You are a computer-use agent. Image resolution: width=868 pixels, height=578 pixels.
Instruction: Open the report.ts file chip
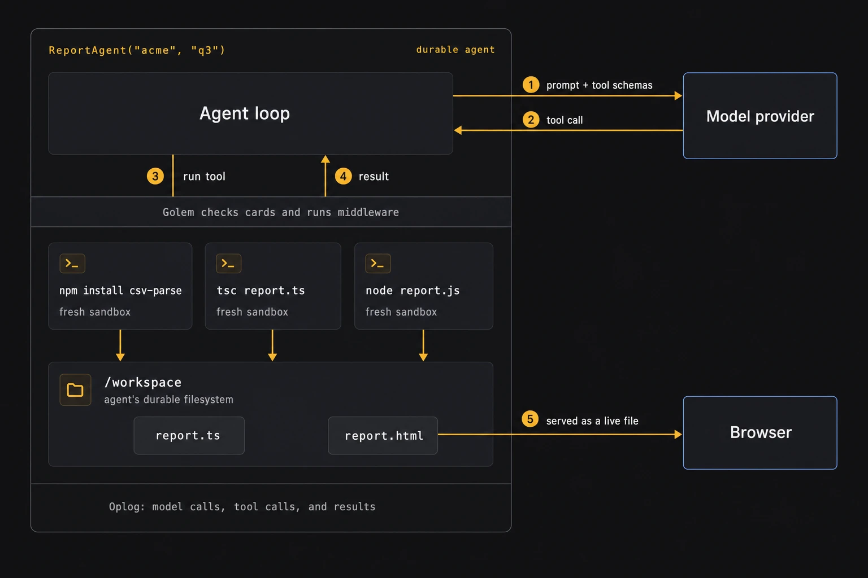coord(189,436)
